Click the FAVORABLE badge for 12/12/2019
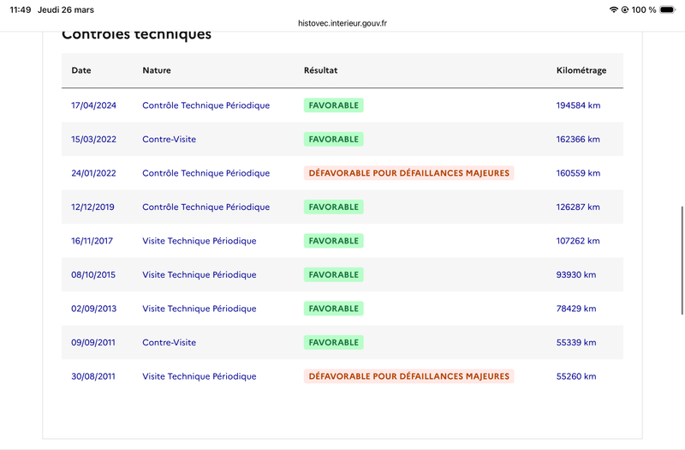685x450 pixels. pyautogui.click(x=333, y=207)
